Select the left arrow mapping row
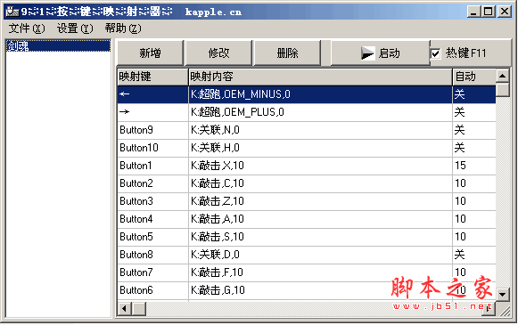This screenshot has width=518, height=325. (307, 94)
